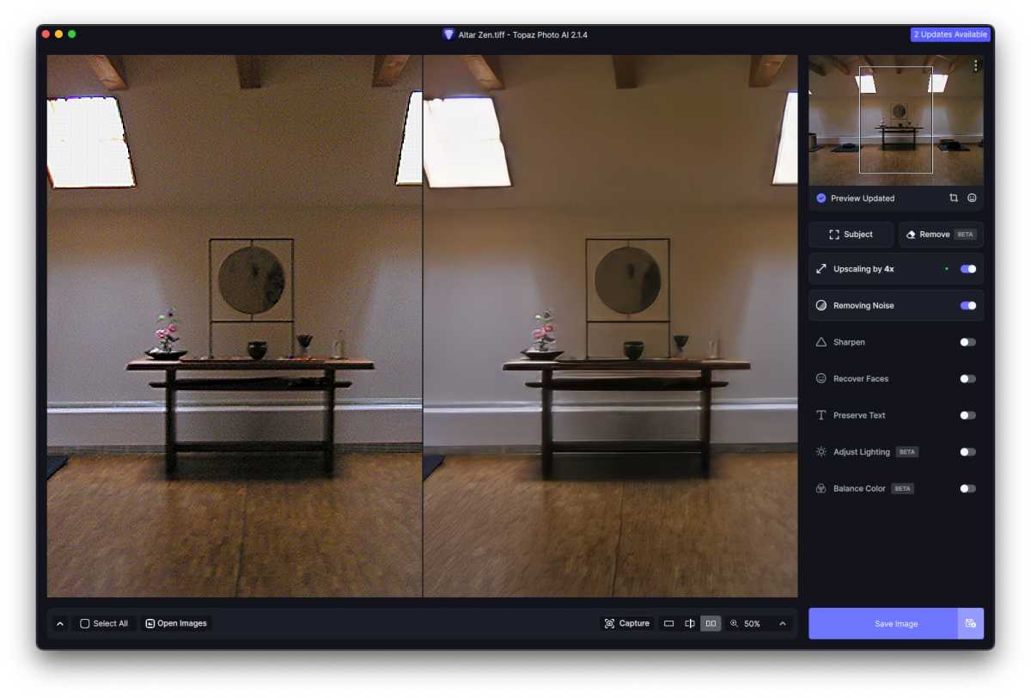Check the Select All checkbox
Screen dimensions: 1031x698
[85, 623]
